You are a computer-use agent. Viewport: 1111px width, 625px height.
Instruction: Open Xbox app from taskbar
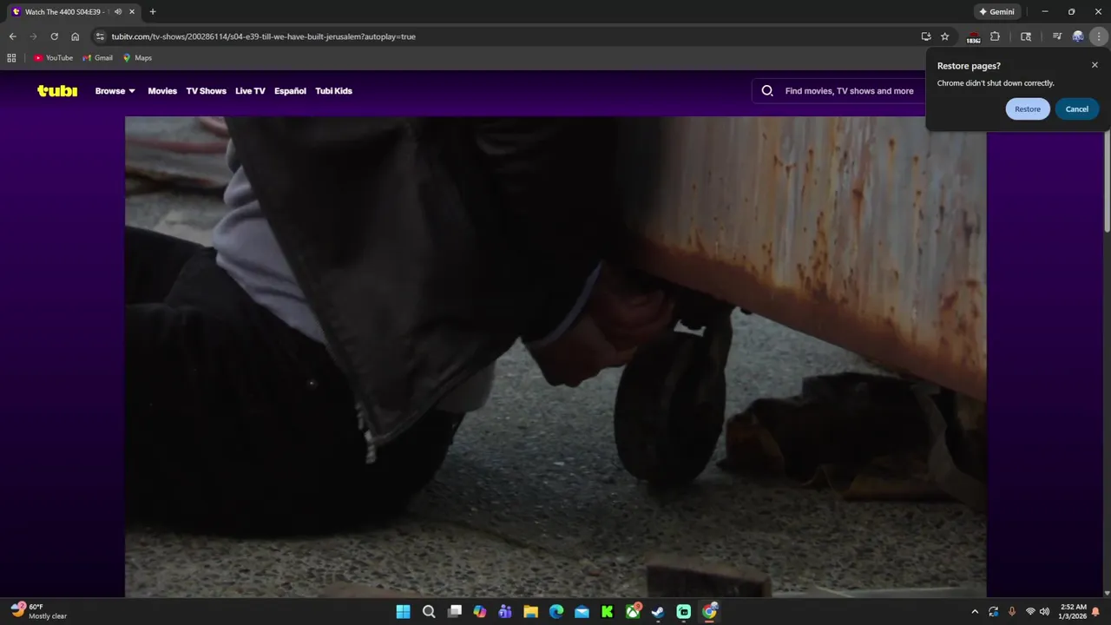point(633,612)
